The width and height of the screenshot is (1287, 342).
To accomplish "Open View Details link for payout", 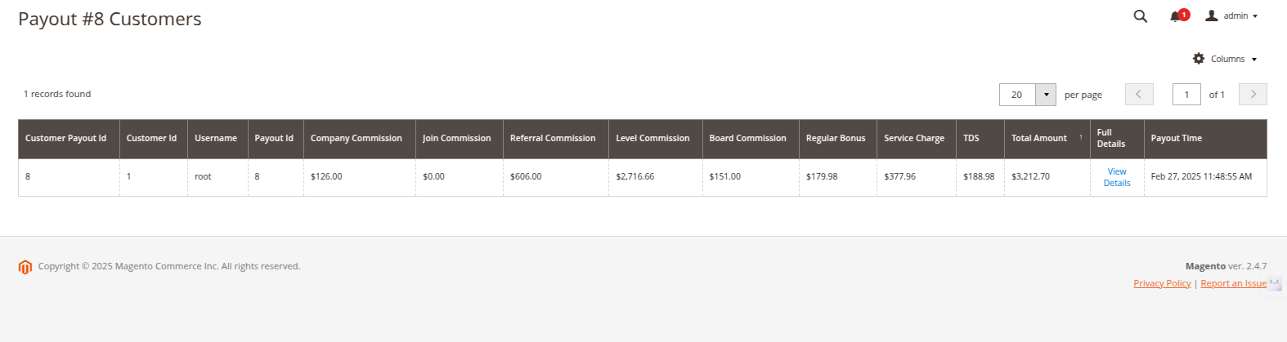I will 1116,177.
